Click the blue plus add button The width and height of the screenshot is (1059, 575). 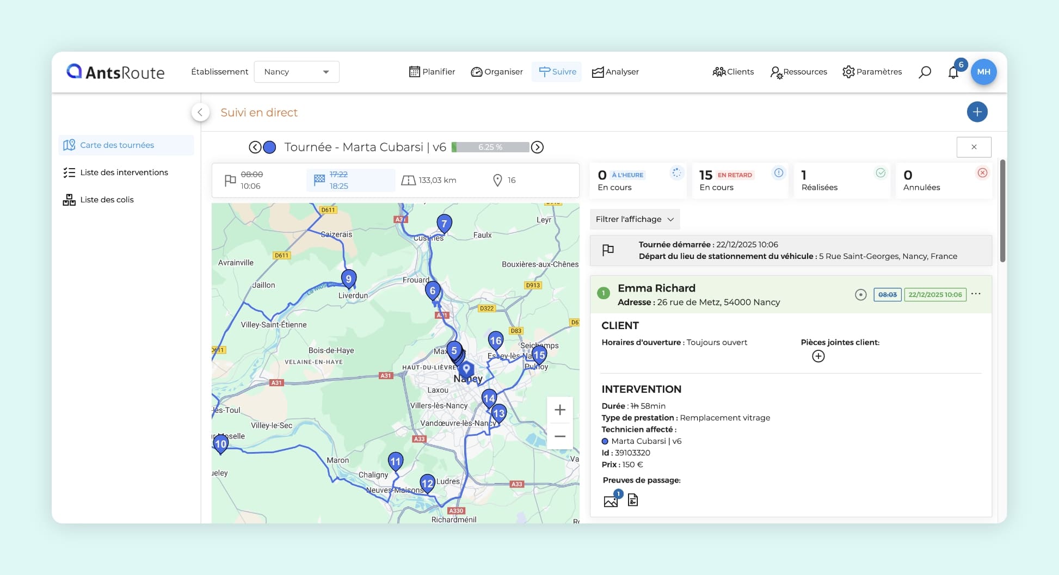click(x=977, y=112)
